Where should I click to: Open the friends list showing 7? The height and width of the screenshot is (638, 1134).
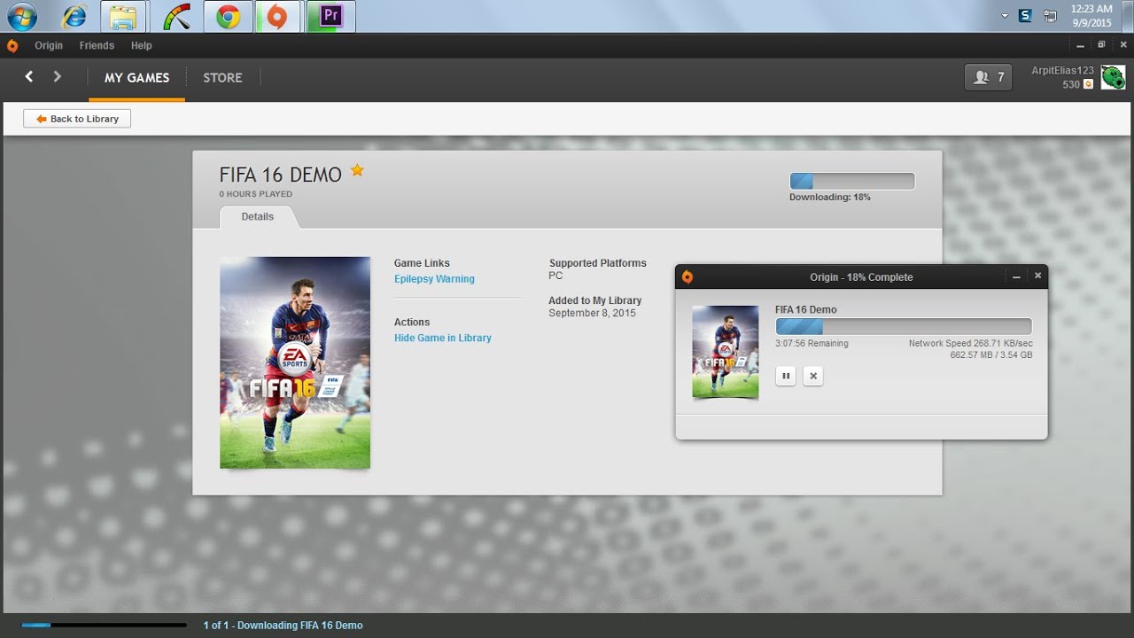[x=988, y=77]
